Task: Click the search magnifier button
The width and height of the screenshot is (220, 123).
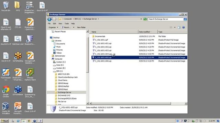Action: (185, 19)
